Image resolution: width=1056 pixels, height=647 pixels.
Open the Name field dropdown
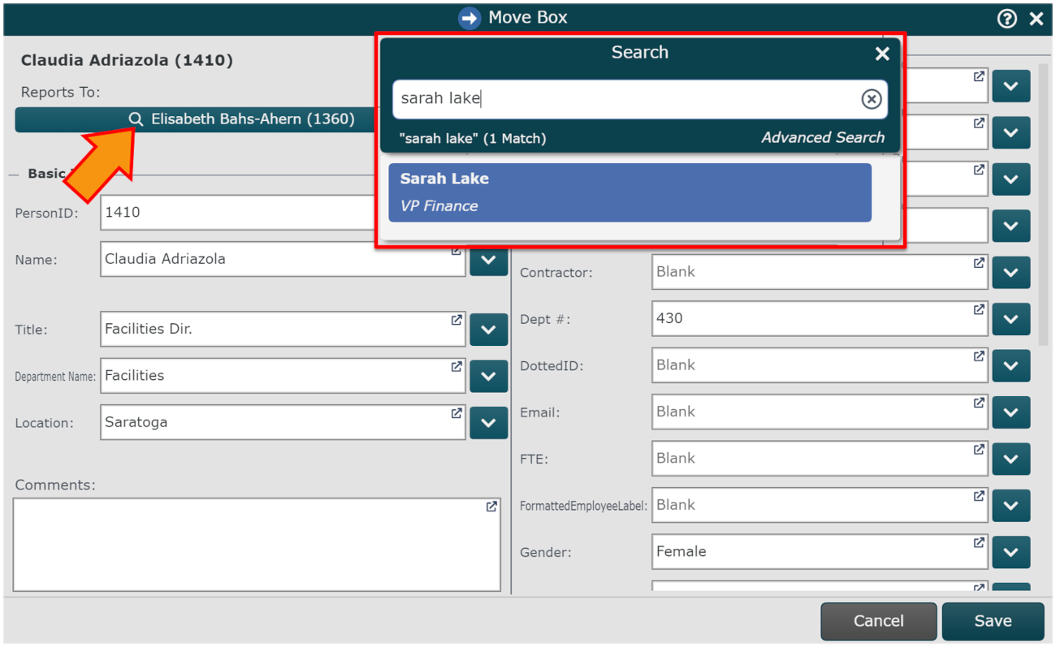click(x=488, y=261)
